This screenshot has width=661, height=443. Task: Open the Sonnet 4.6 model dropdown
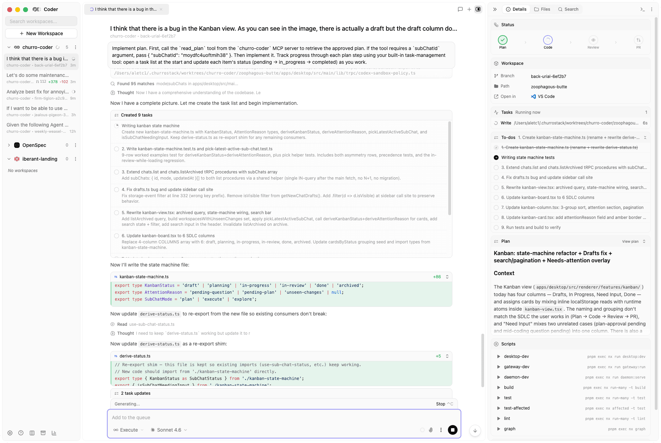click(x=169, y=430)
